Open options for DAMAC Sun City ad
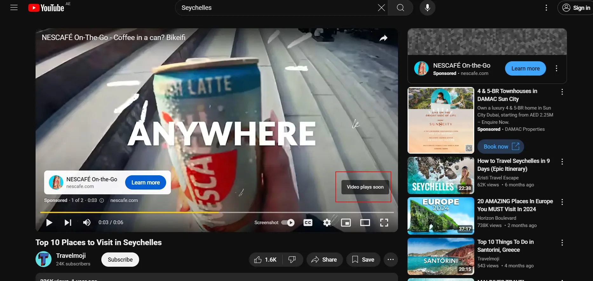 tap(562, 92)
